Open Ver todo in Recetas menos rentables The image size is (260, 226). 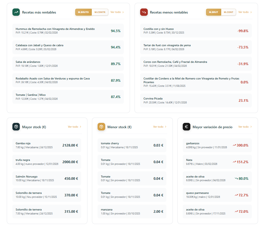coord(244,12)
